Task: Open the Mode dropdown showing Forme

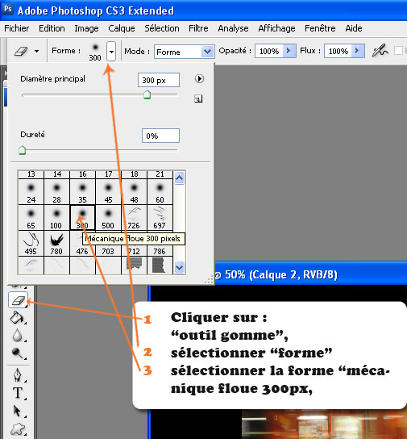Action: [185, 52]
